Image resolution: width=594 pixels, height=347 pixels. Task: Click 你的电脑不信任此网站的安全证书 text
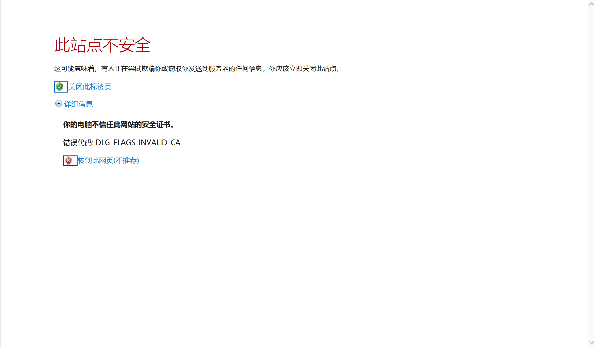point(119,124)
